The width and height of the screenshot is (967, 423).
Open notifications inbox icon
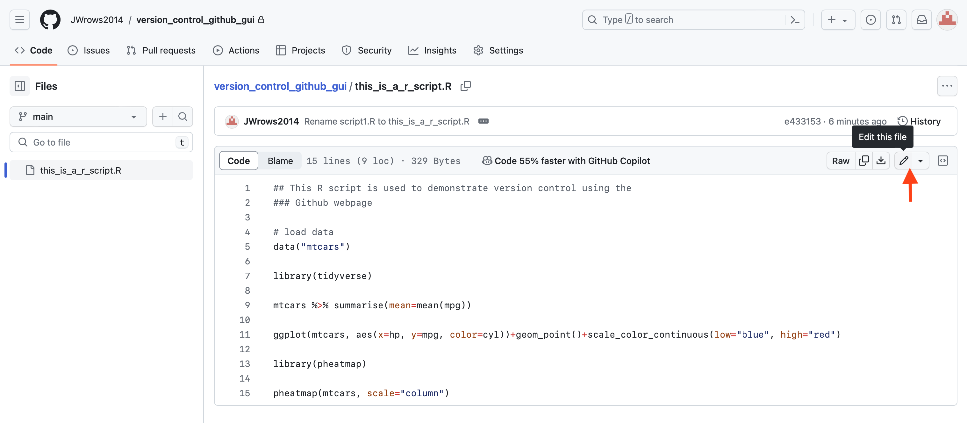[921, 20]
